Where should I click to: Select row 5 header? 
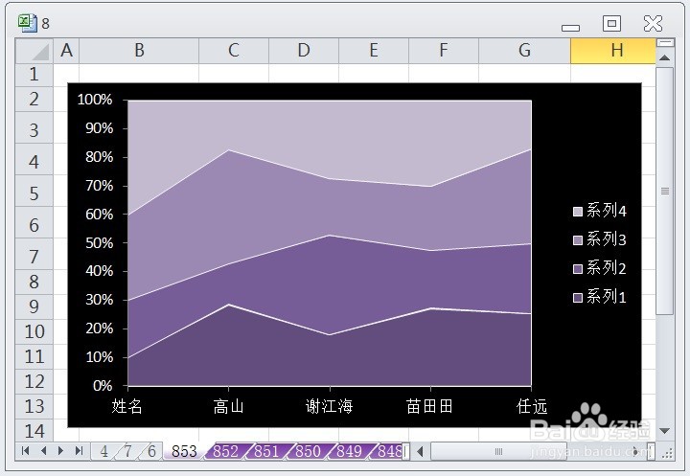[x=34, y=191]
